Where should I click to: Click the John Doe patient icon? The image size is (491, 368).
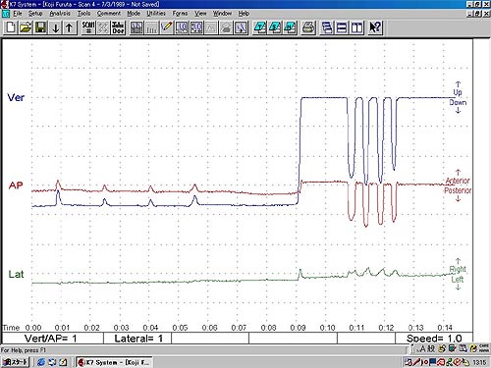pos(118,27)
